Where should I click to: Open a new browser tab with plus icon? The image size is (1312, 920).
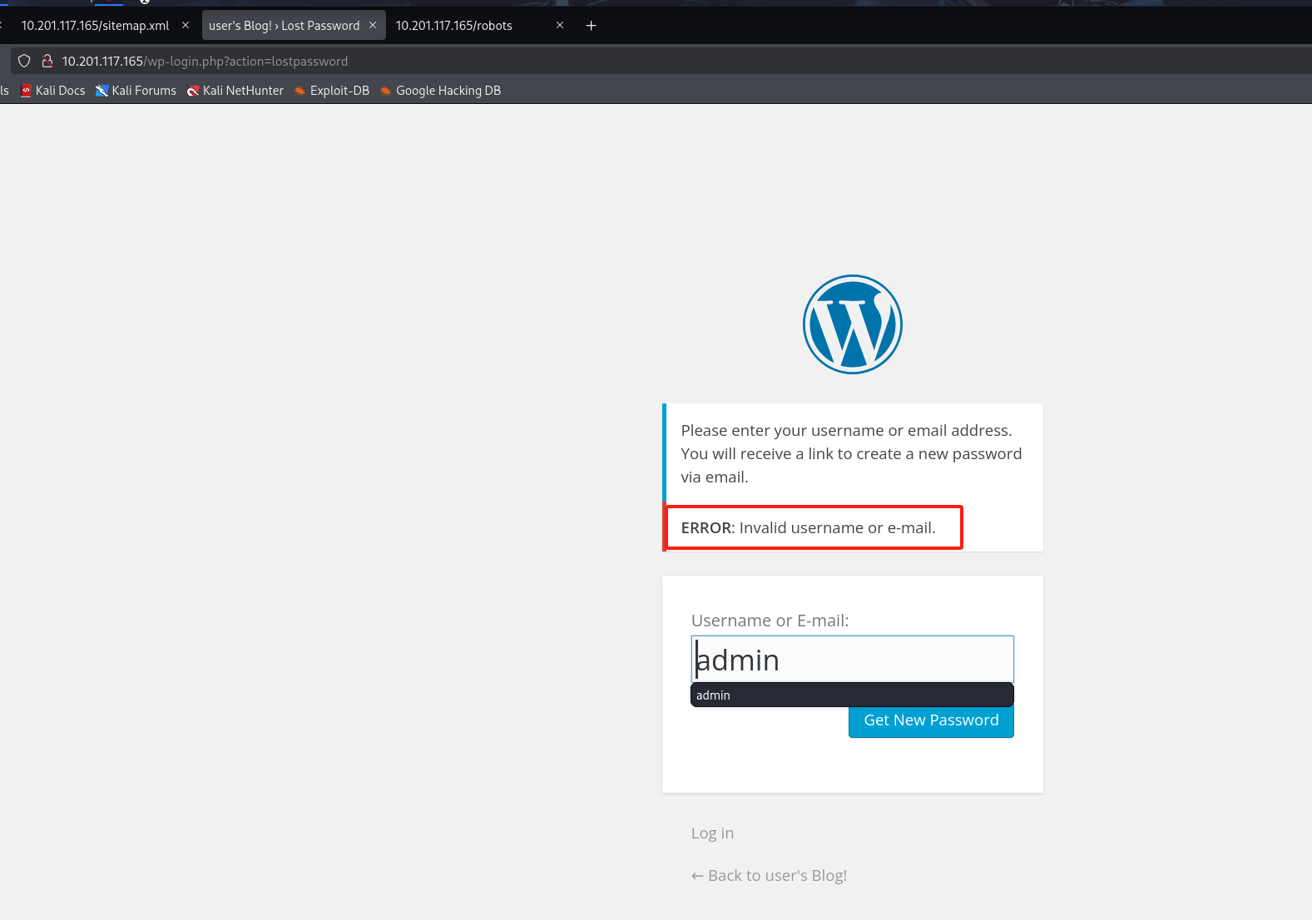click(592, 26)
